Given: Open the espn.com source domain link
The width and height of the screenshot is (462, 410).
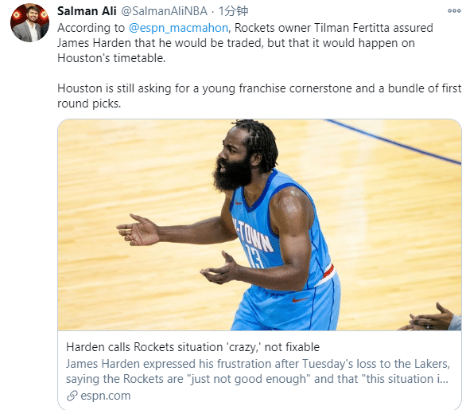Looking at the screenshot, I should [106, 396].
